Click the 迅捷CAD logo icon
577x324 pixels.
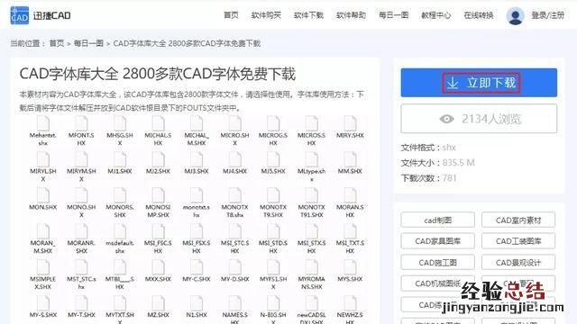(x=20, y=15)
